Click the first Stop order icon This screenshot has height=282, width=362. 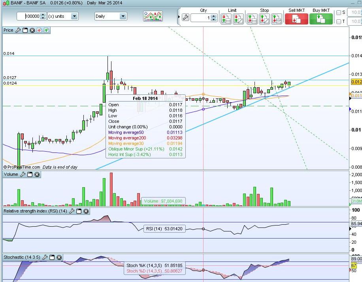252,19
